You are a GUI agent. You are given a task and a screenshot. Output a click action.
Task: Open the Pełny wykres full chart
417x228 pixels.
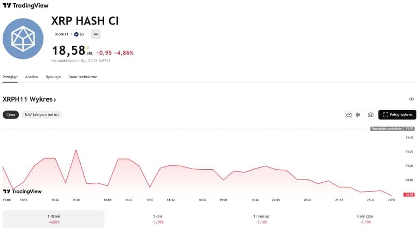pyautogui.click(x=397, y=115)
